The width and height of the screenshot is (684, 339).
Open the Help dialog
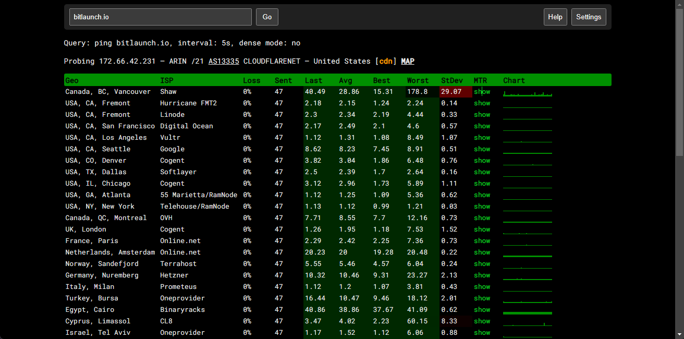click(x=555, y=17)
